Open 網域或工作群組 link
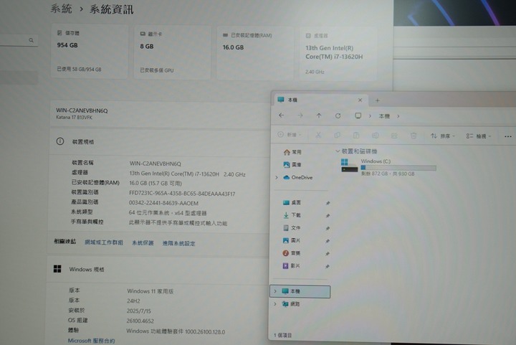The width and height of the screenshot is (516, 345). (x=104, y=242)
